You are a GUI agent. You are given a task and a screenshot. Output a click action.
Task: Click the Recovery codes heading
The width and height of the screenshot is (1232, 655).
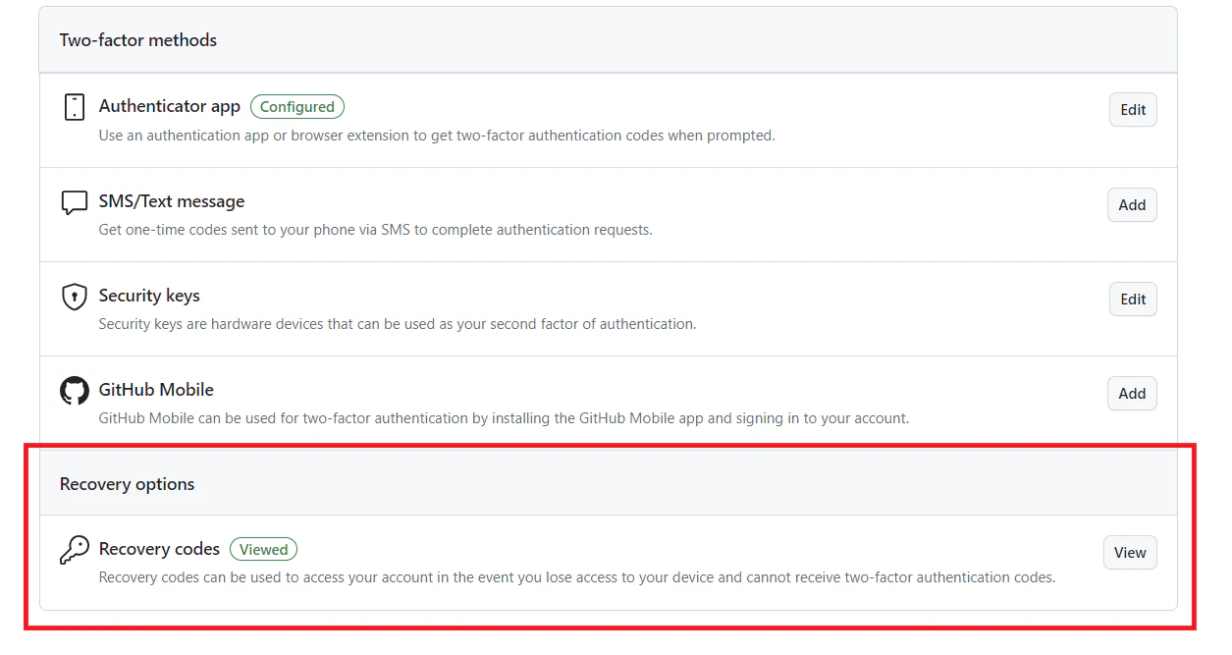click(159, 549)
